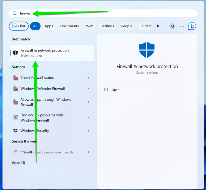Expand firewall web search chevron
Screen dimensions: 206x190
(88, 152)
